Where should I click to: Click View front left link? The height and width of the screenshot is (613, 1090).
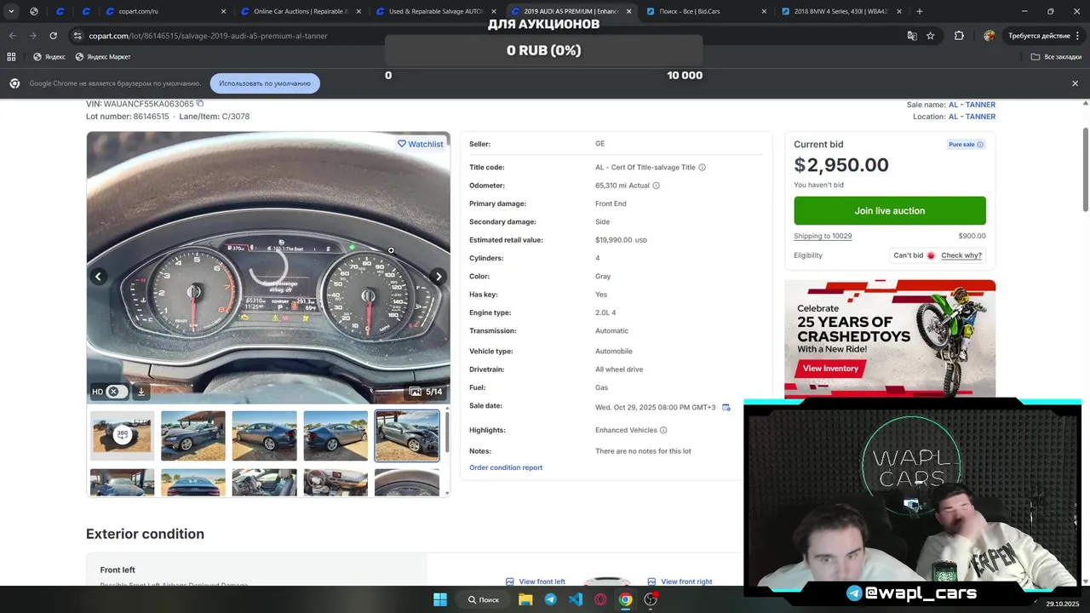coord(536,581)
